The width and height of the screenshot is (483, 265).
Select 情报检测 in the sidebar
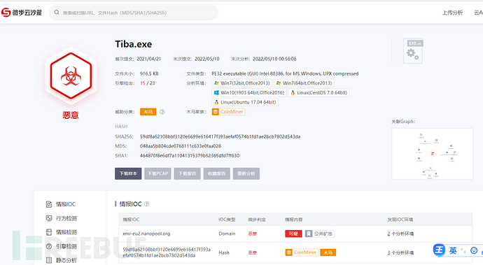(x=66, y=232)
